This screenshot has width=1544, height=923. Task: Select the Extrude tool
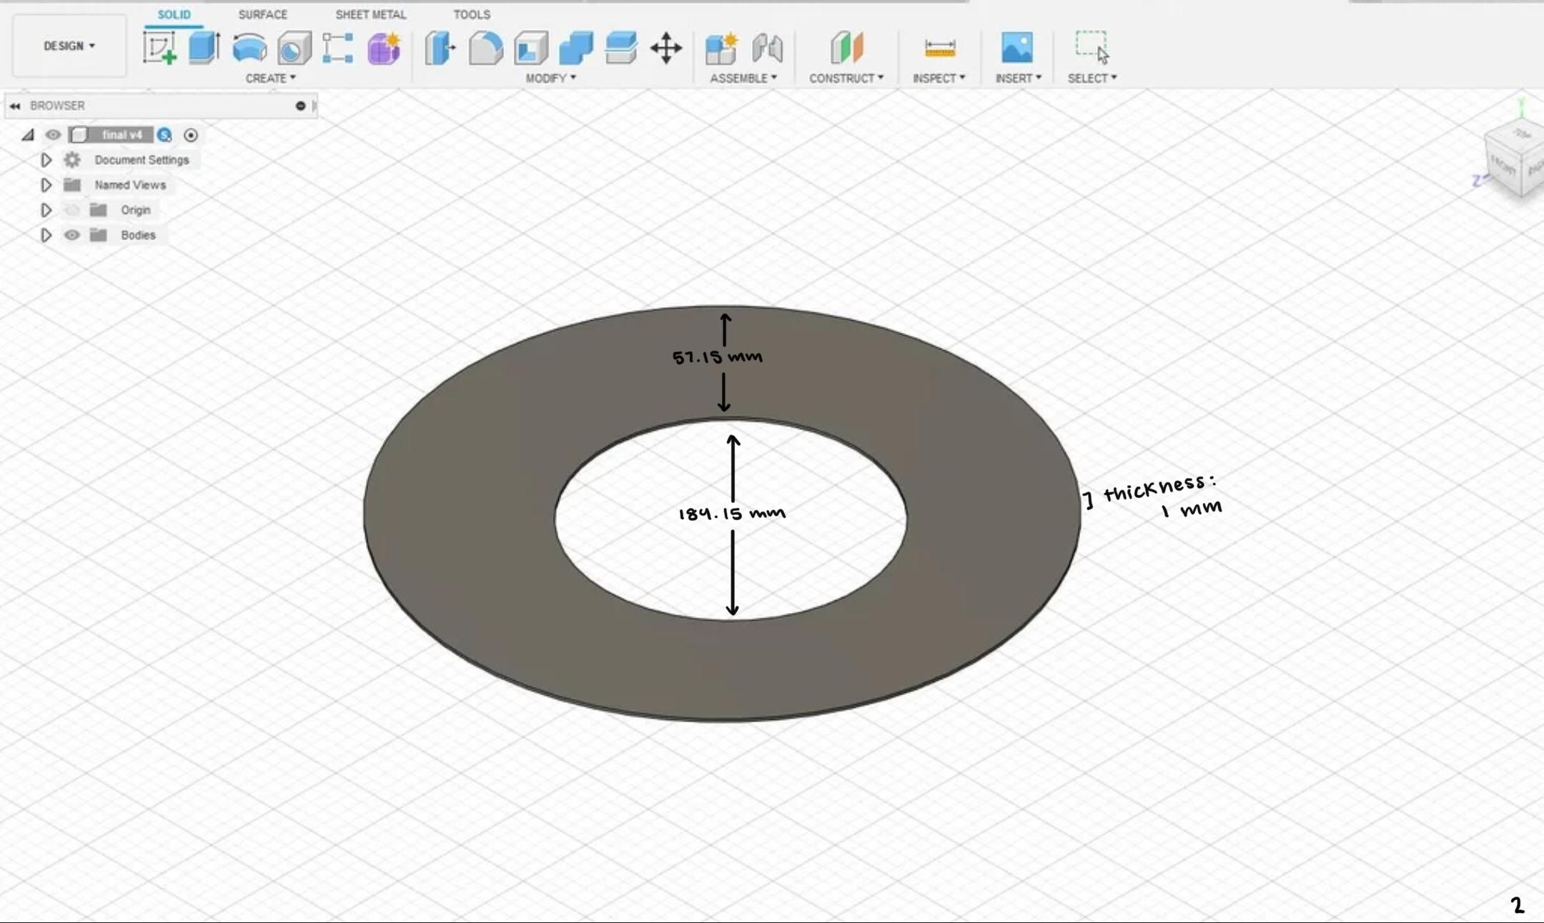click(x=204, y=48)
